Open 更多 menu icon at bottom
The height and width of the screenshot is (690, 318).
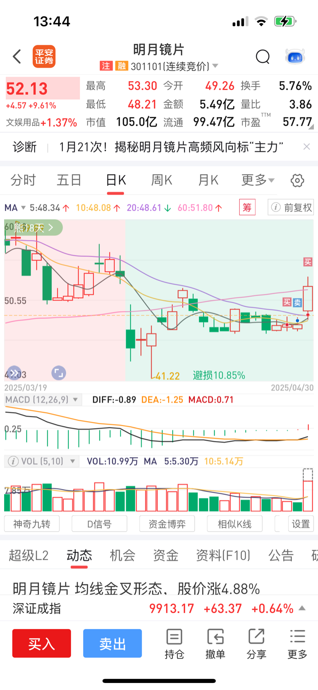tap(298, 644)
